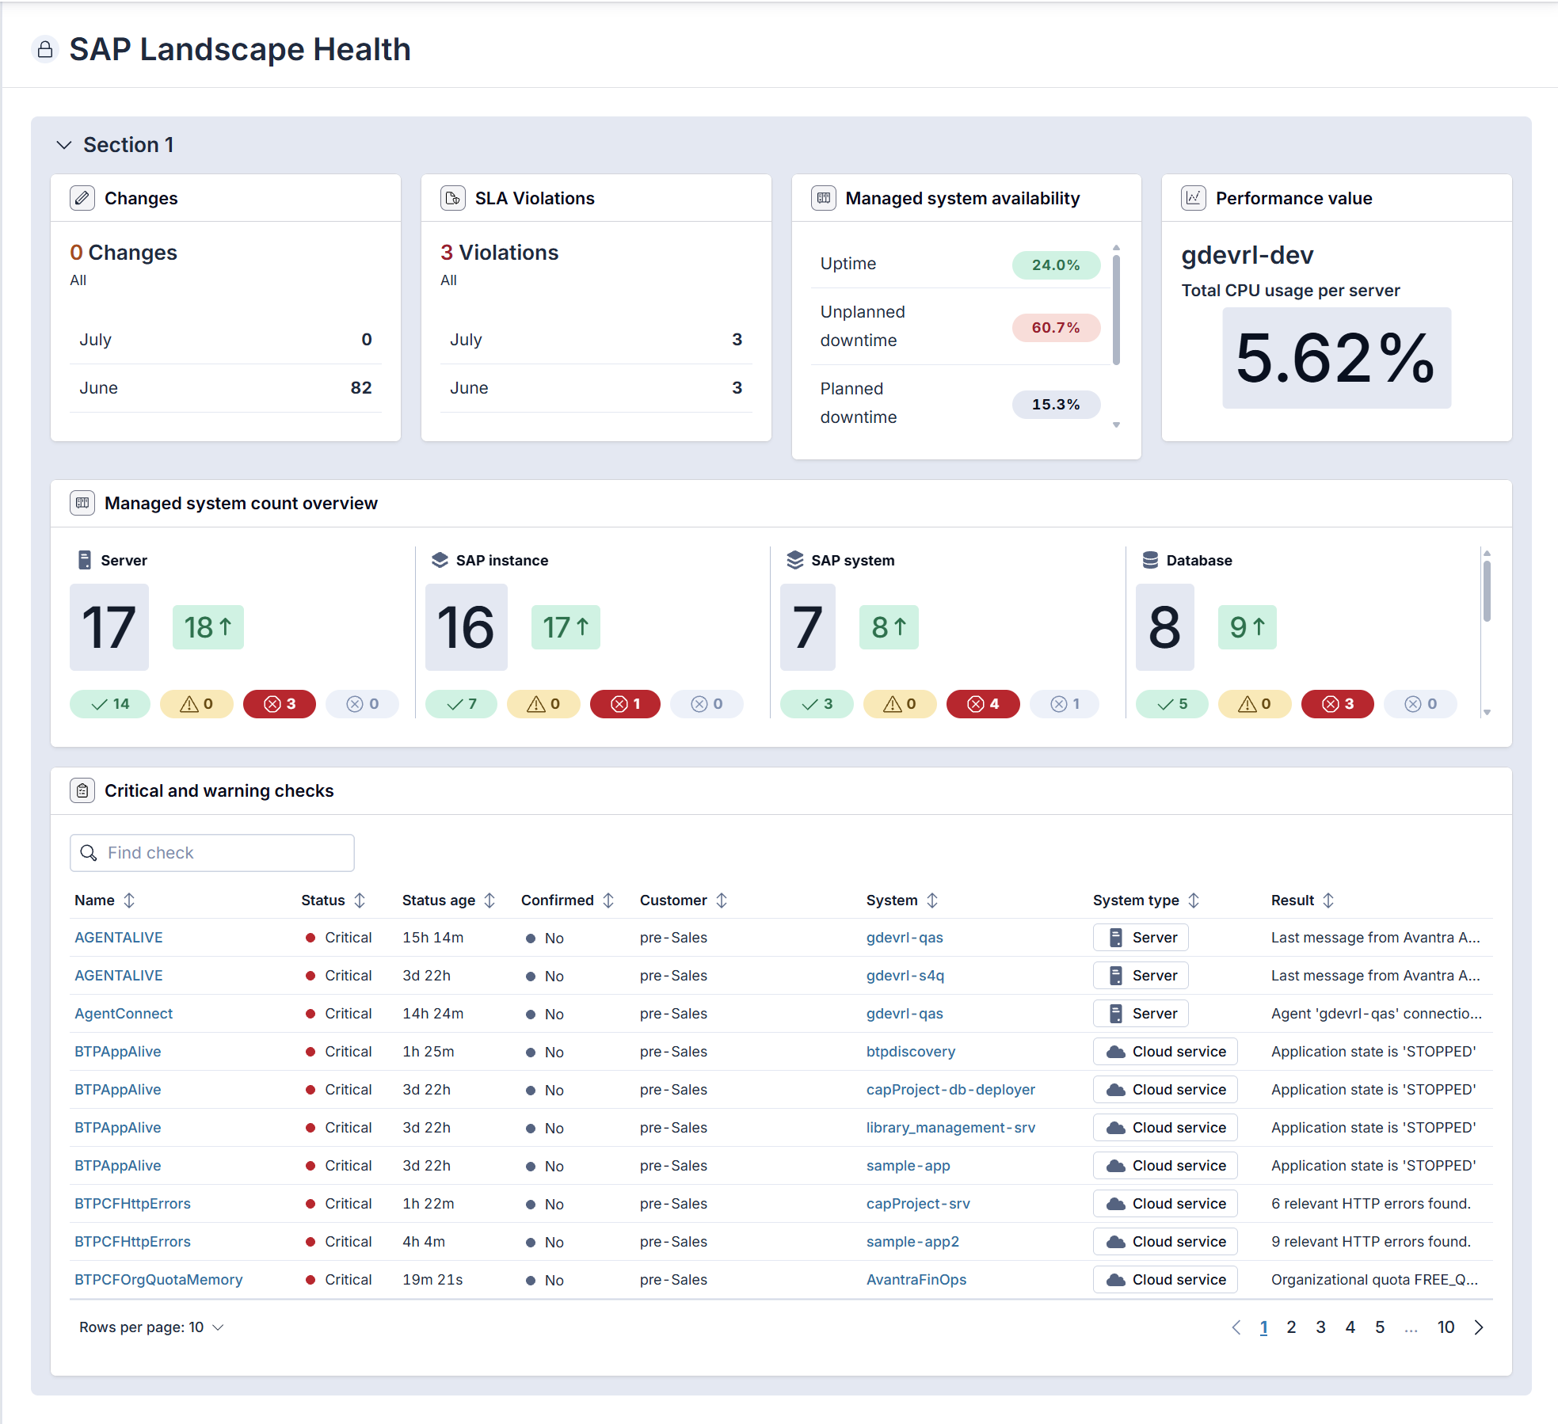Select SAP system unknown badge showing 1
Viewport: 1558px width, 1424px height.
[1065, 704]
